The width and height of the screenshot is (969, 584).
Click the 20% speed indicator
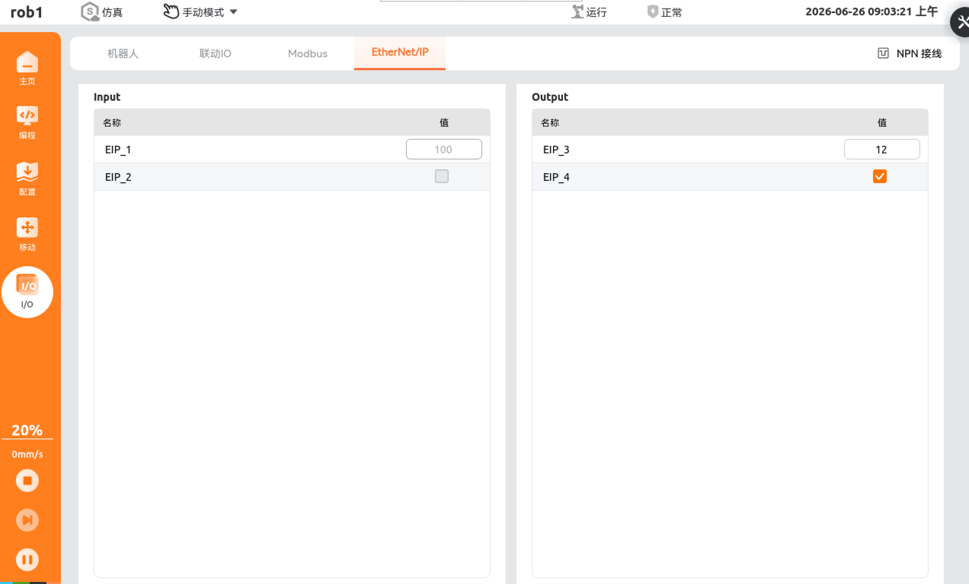point(27,430)
